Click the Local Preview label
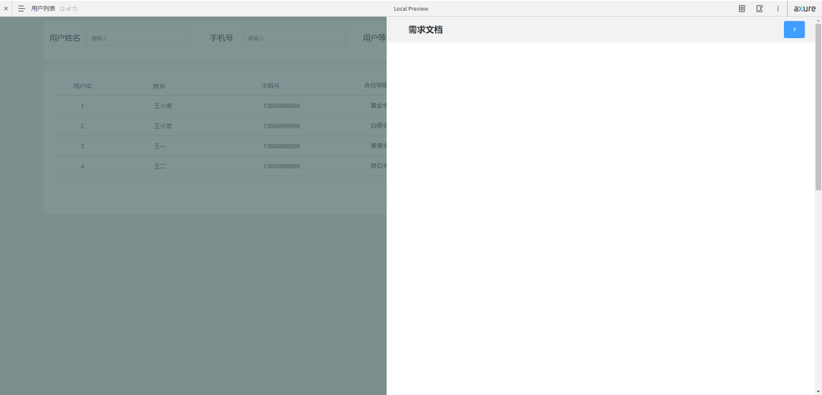 411,9
